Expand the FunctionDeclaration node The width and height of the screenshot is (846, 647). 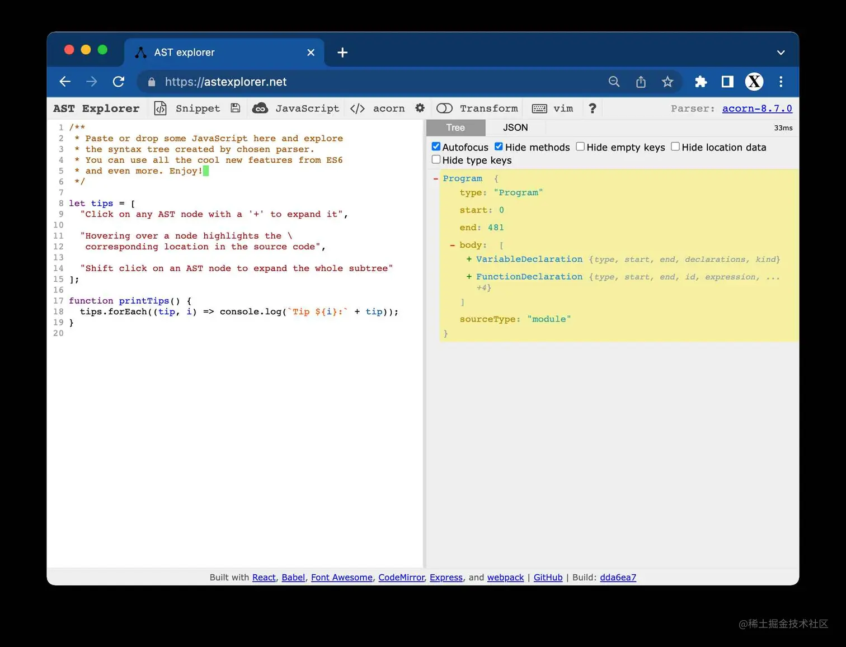[469, 277]
